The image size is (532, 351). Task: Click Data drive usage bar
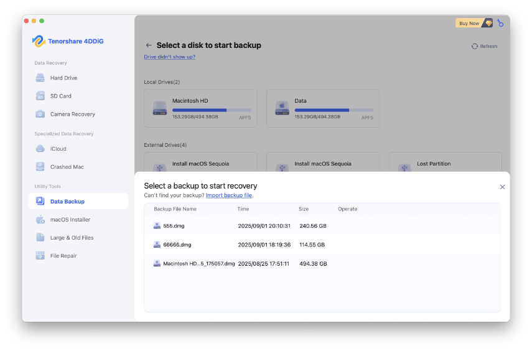pyautogui.click(x=334, y=110)
